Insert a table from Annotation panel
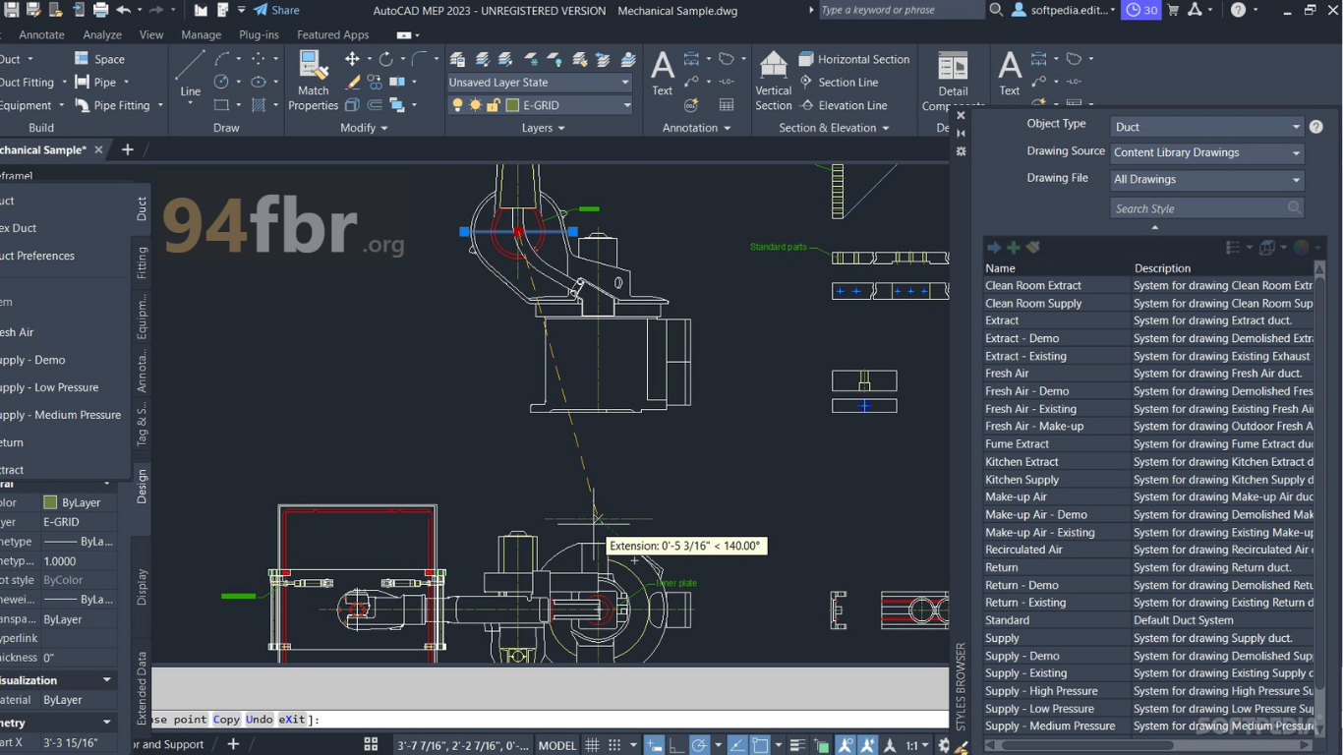 click(727, 105)
